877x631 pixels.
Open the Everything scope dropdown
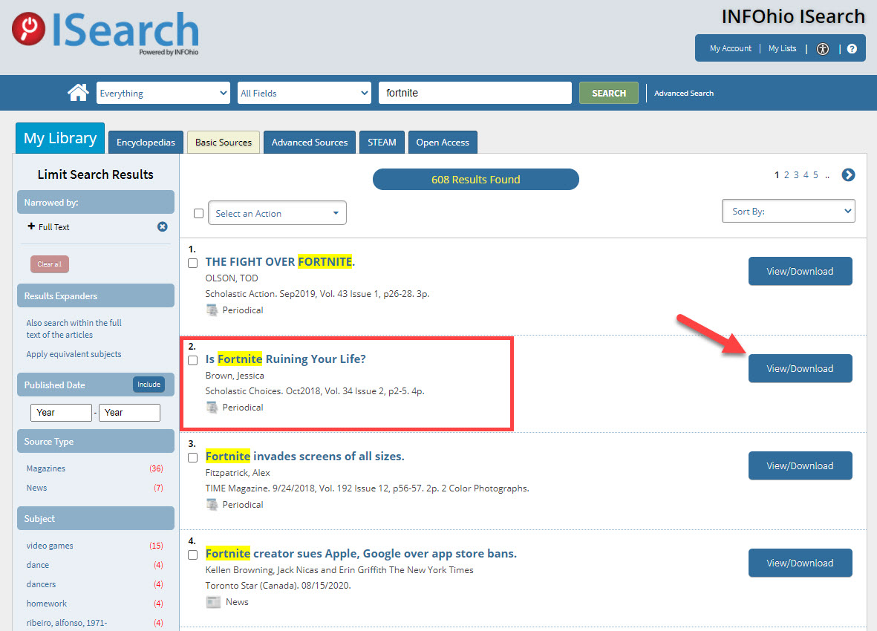[163, 93]
